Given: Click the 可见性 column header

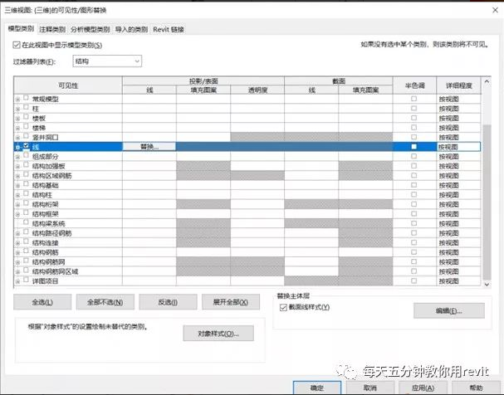Looking at the screenshot, I should pyautogui.click(x=68, y=85).
